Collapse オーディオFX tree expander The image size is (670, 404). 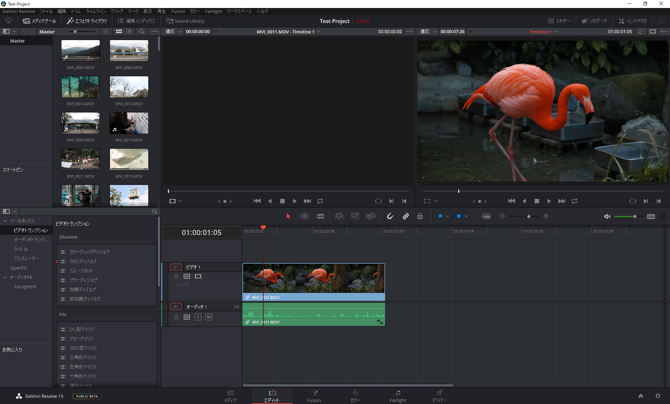click(5, 277)
